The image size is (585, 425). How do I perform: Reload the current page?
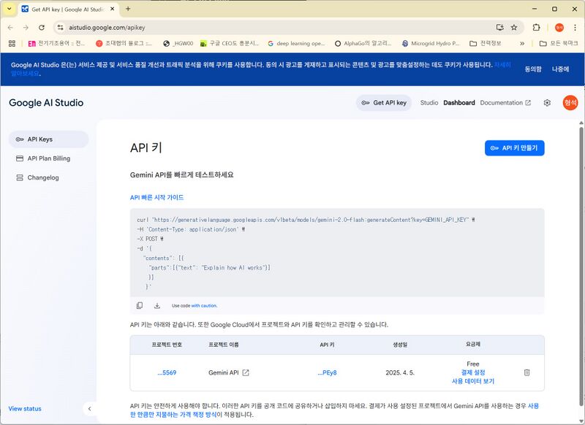(42, 27)
